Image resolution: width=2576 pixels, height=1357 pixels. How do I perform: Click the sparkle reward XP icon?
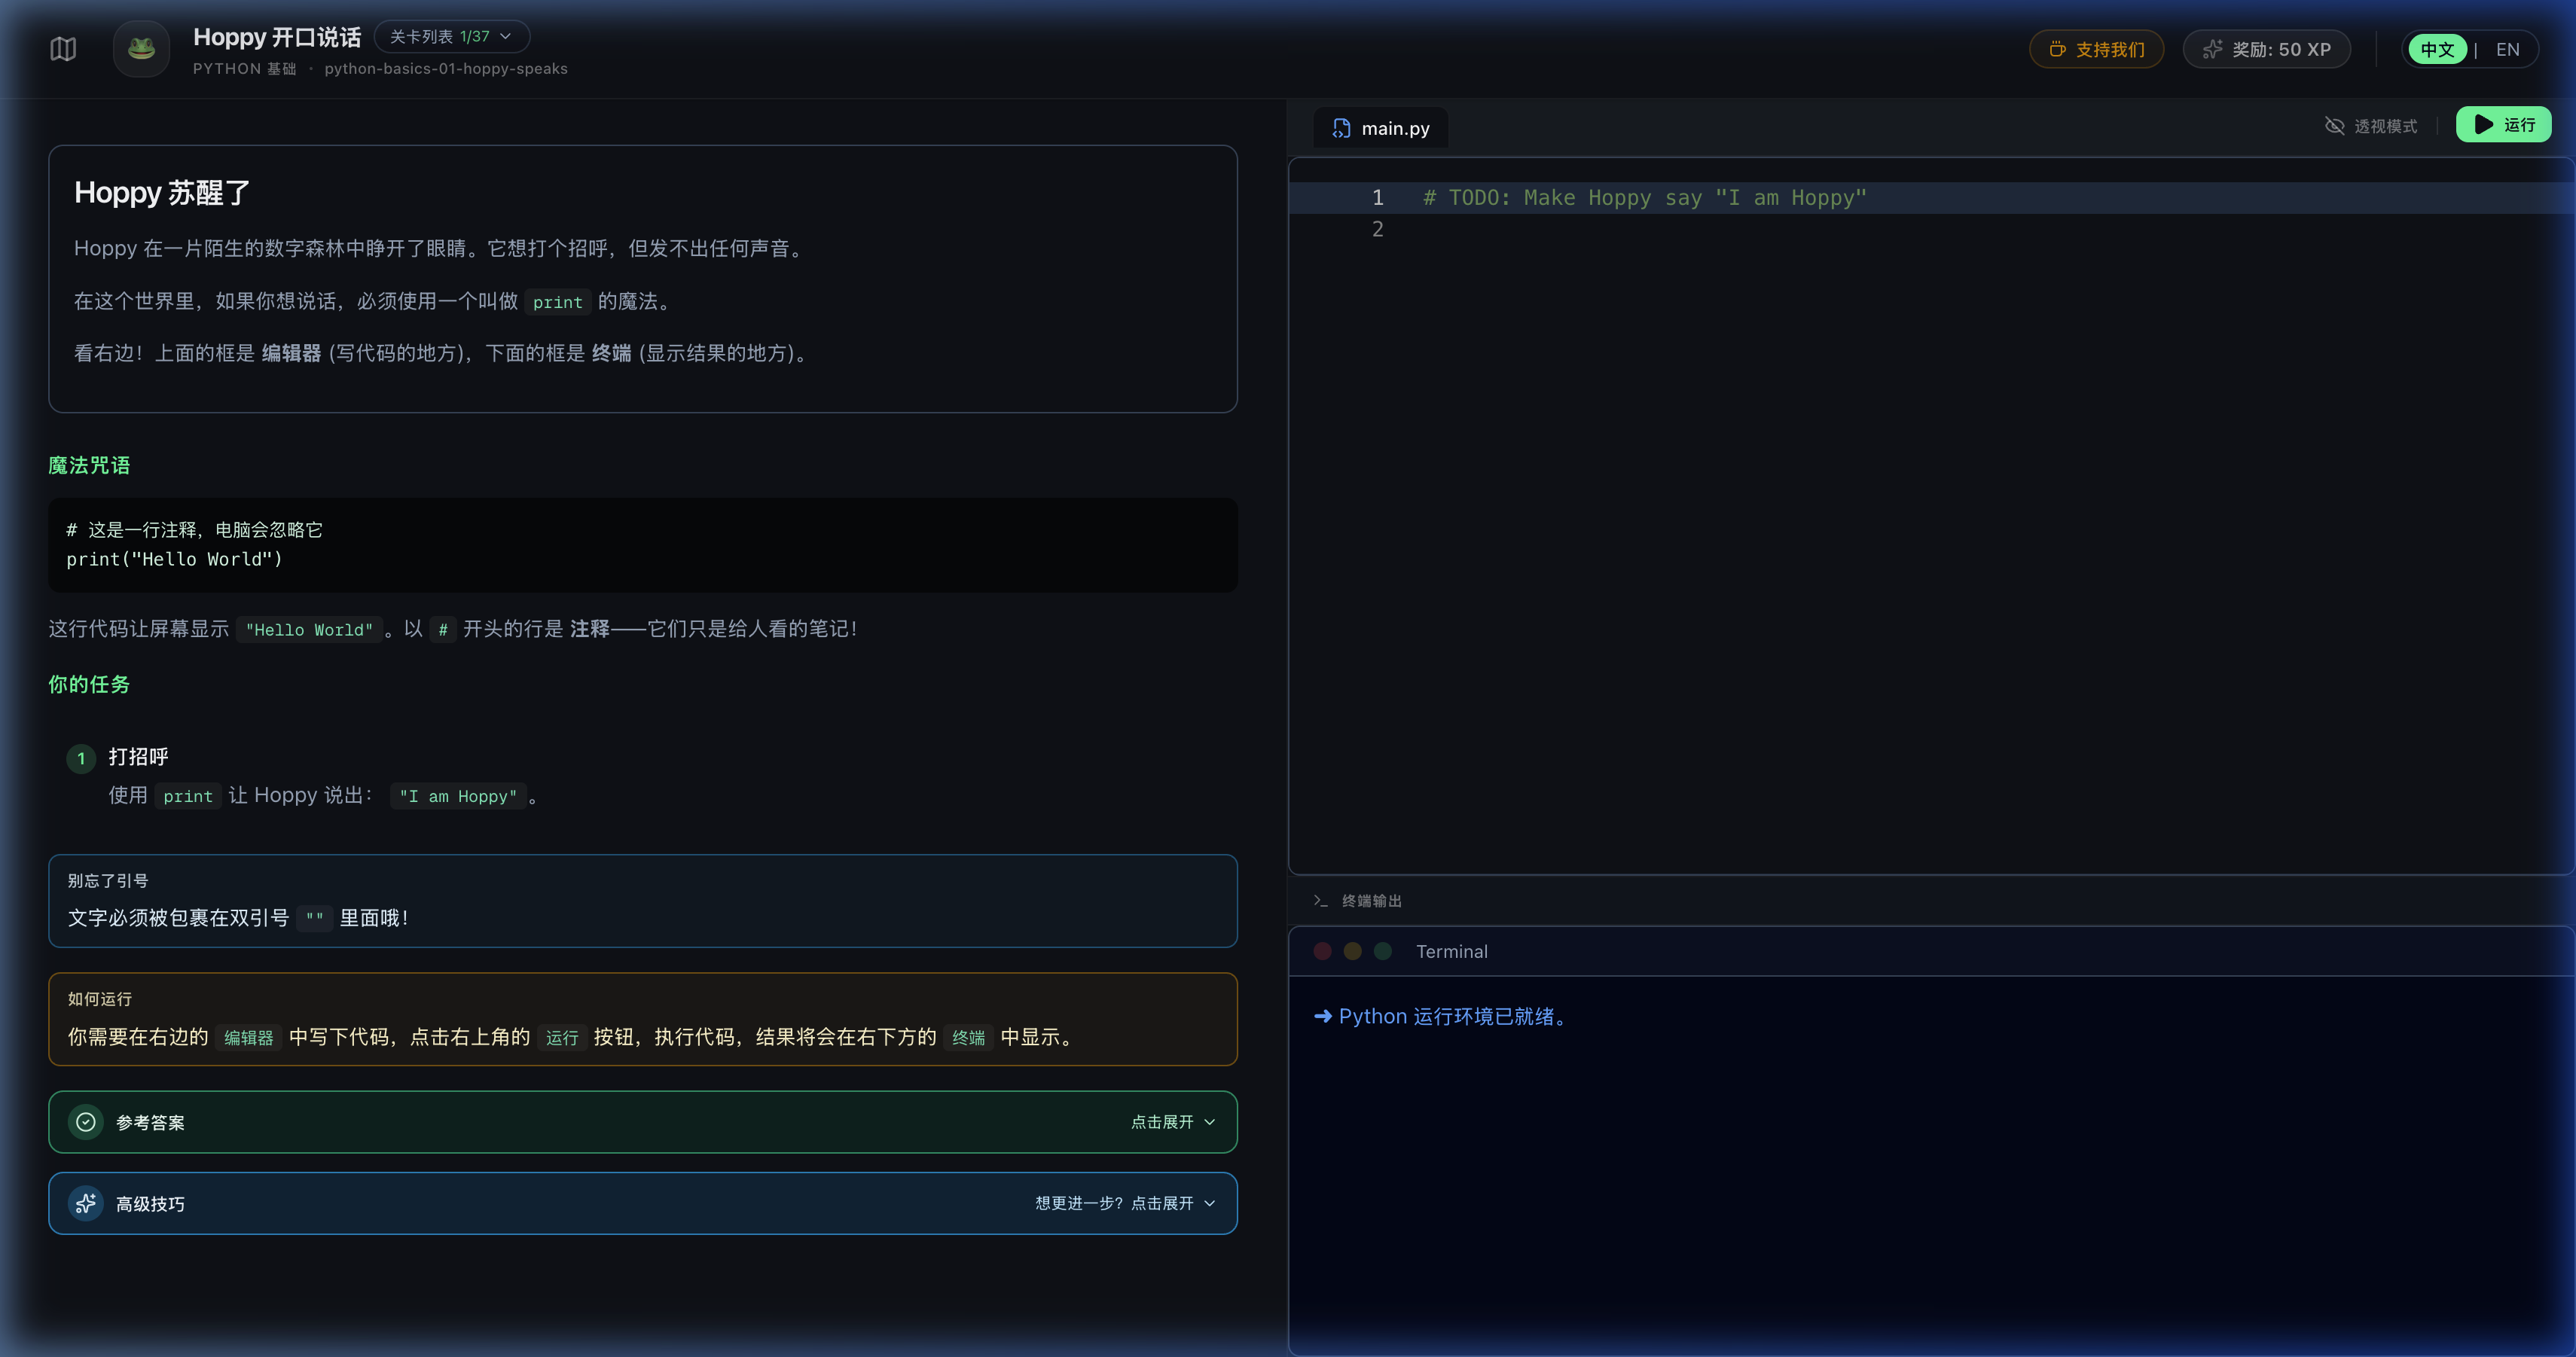2212,49
